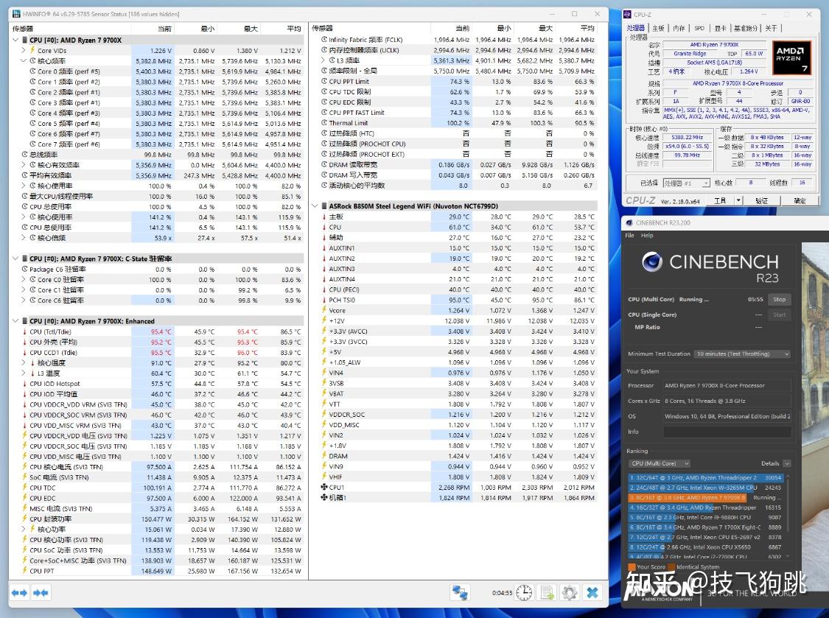The height and width of the screenshot is (618, 829).
Task: Open the Minimum Test Duration dropdown
Action: pyautogui.click(x=742, y=354)
